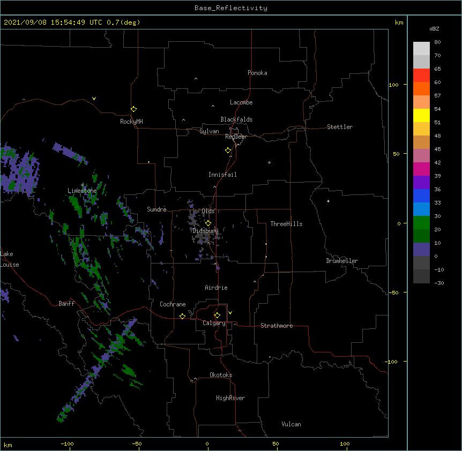The width and height of the screenshot is (462, 451).
Task: Click the Limestone label
Action: [x=82, y=191]
